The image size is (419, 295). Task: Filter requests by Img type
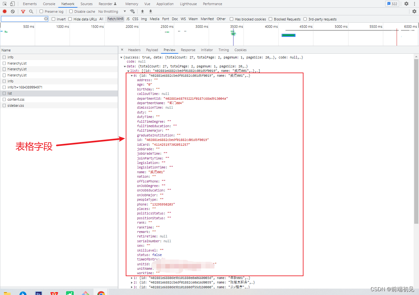144,19
